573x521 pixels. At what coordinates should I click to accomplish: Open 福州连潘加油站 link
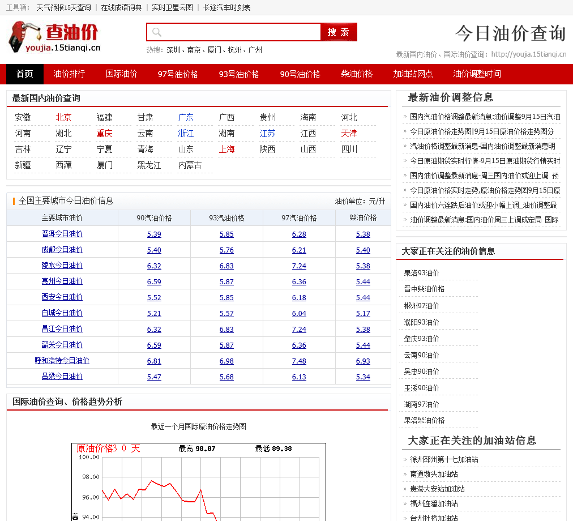(434, 504)
